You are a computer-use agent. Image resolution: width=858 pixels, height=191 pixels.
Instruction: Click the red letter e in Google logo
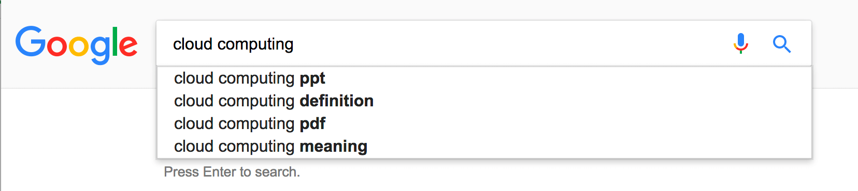tap(128, 46)
